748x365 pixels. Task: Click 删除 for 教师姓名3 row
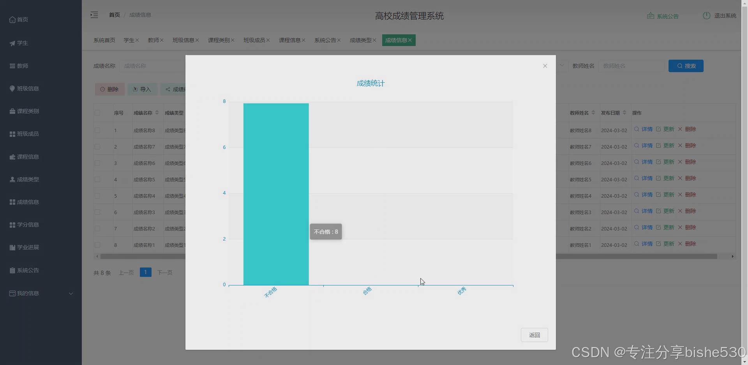pyautogui.click(x=687, y=211)
